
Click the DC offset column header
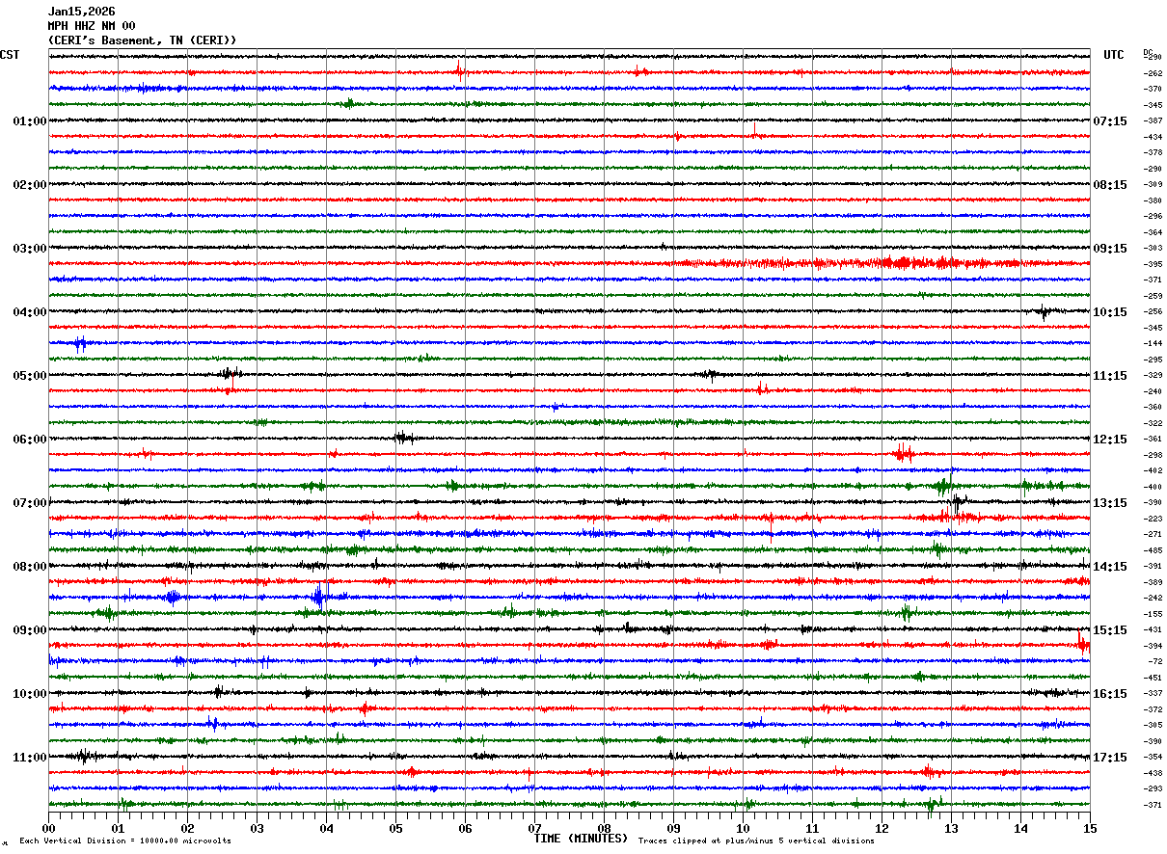point(1148,52)
